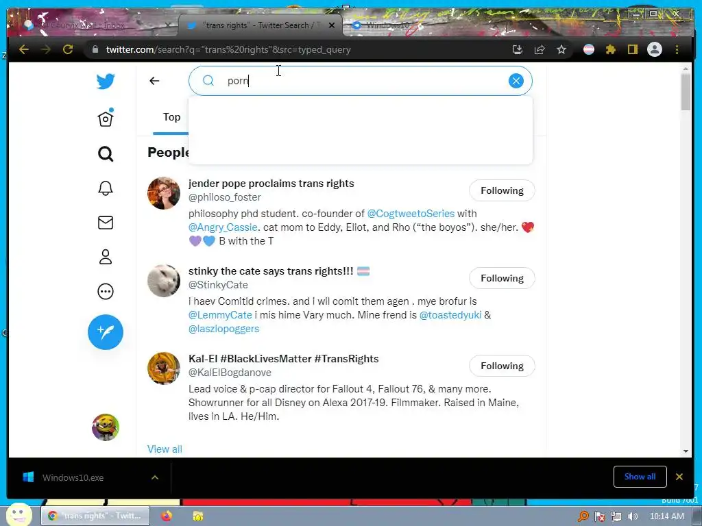Open the downloaded Windows10.exe item
The height and width of the screenshot is (526, 702).
[73, 477]
